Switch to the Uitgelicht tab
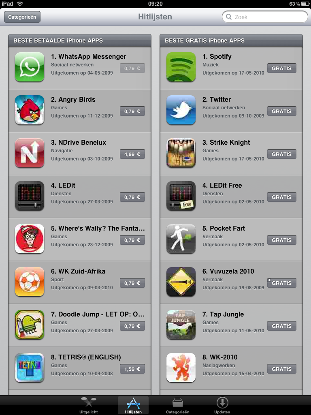The width and height of the screenshot is (311, 415). pos(89,405)
